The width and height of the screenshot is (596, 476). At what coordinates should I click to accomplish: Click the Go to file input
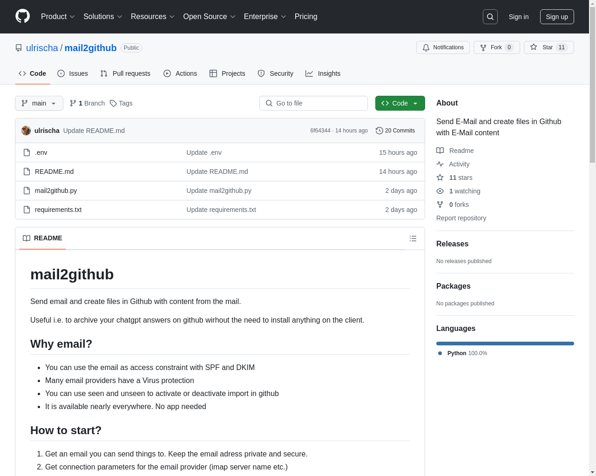tap(313, 103)
